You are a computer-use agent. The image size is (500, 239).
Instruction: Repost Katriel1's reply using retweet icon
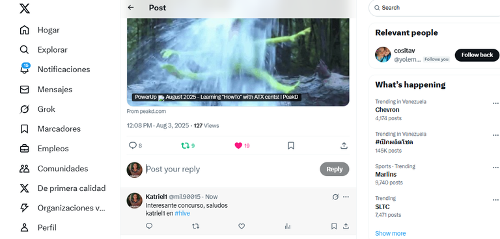(195, 226)
